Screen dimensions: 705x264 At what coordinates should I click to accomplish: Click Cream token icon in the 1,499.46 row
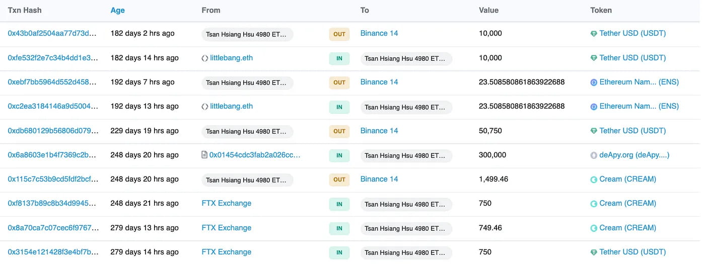(594, 180)
